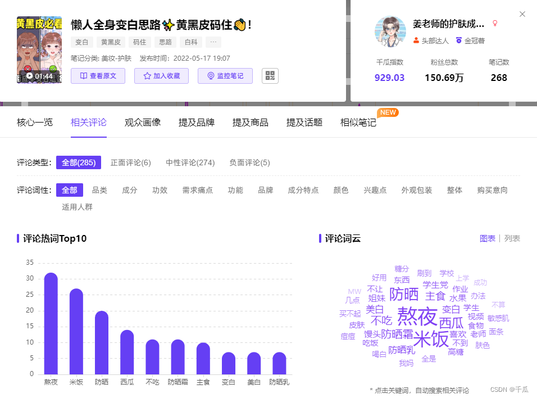Viewport: 537px width, 398px height.
Task: Click the female gender icon
Action: (495, 23)
